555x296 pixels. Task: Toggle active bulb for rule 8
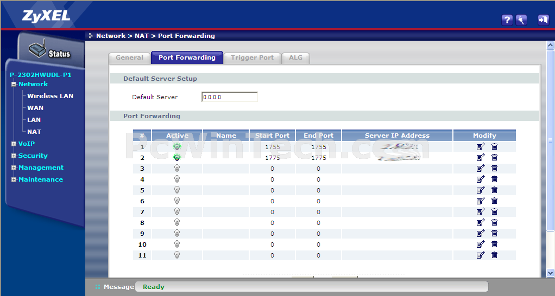pos(177,222)
